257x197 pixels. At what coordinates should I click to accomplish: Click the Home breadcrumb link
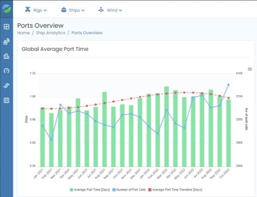pyautogui.click(x=23, y=33)
